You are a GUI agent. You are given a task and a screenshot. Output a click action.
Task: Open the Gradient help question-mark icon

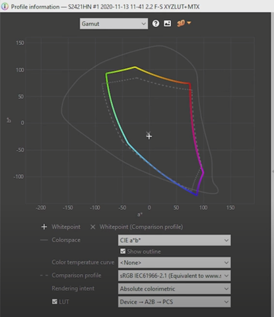pyautogui.click(x=156, y=23)
